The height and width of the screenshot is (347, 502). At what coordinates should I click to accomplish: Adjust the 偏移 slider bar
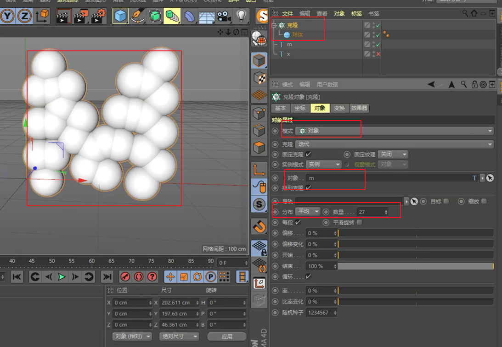[x=416, y=233]
